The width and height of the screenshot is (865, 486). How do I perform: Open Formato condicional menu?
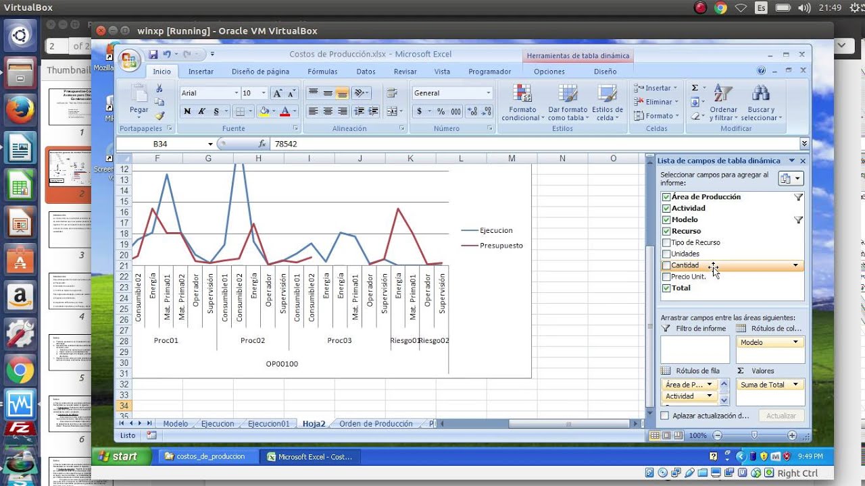tap(522, 103)
